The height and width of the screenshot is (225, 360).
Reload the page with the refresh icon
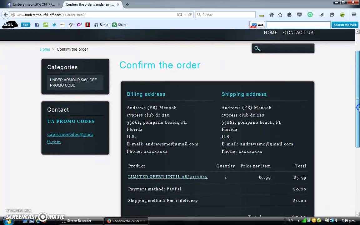pos(190,15)
